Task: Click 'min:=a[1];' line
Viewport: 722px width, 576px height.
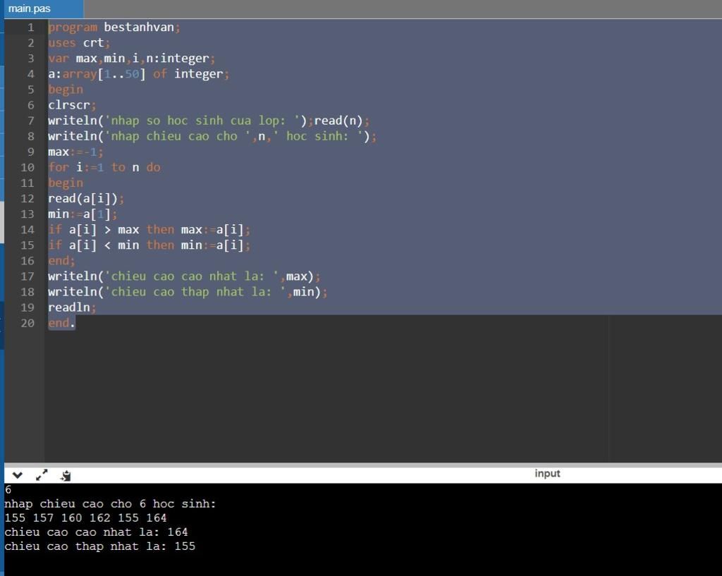Action: [83, 214]
